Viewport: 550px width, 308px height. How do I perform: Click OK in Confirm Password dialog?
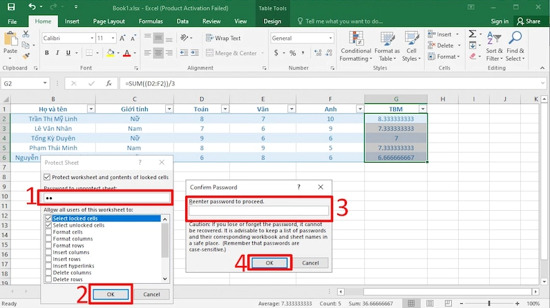pyautogui.click(x=269, y=263)
